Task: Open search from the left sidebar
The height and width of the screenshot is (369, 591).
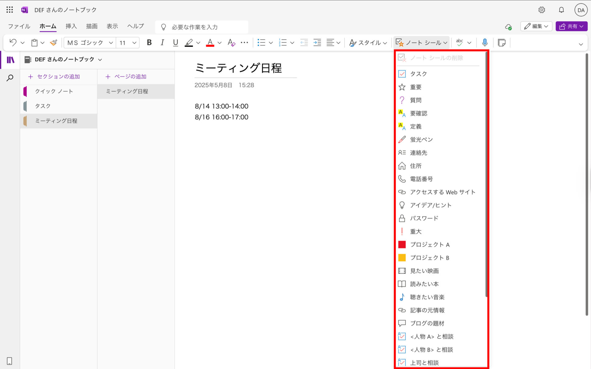Action: point(10,77)
